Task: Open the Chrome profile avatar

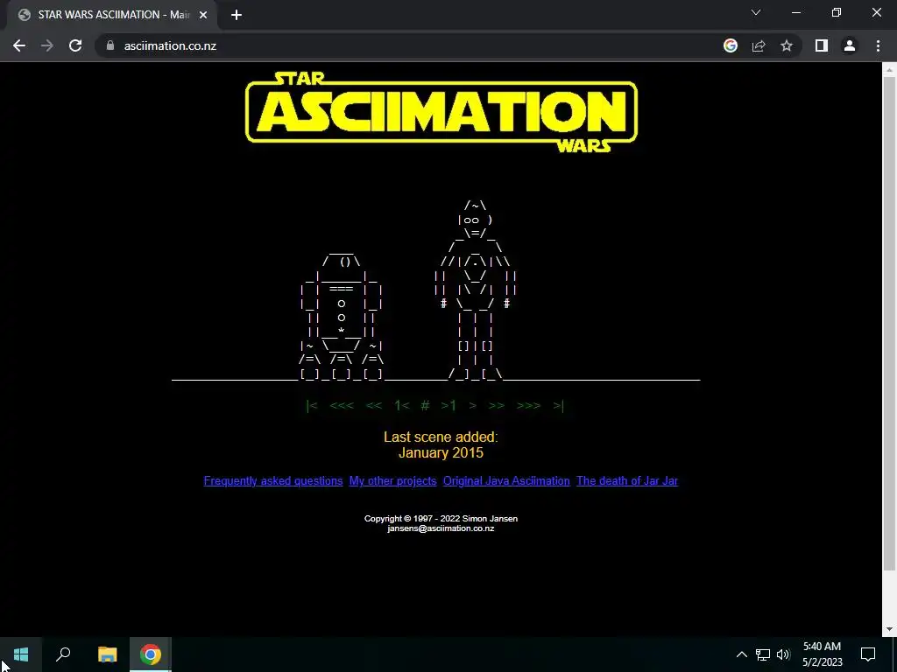Action: (x=850, y=45)
